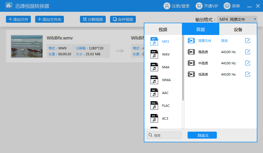This screenshot has height=153, width=263.
Task: Select the M4A format file icon
Action: (x=154, y=67)
